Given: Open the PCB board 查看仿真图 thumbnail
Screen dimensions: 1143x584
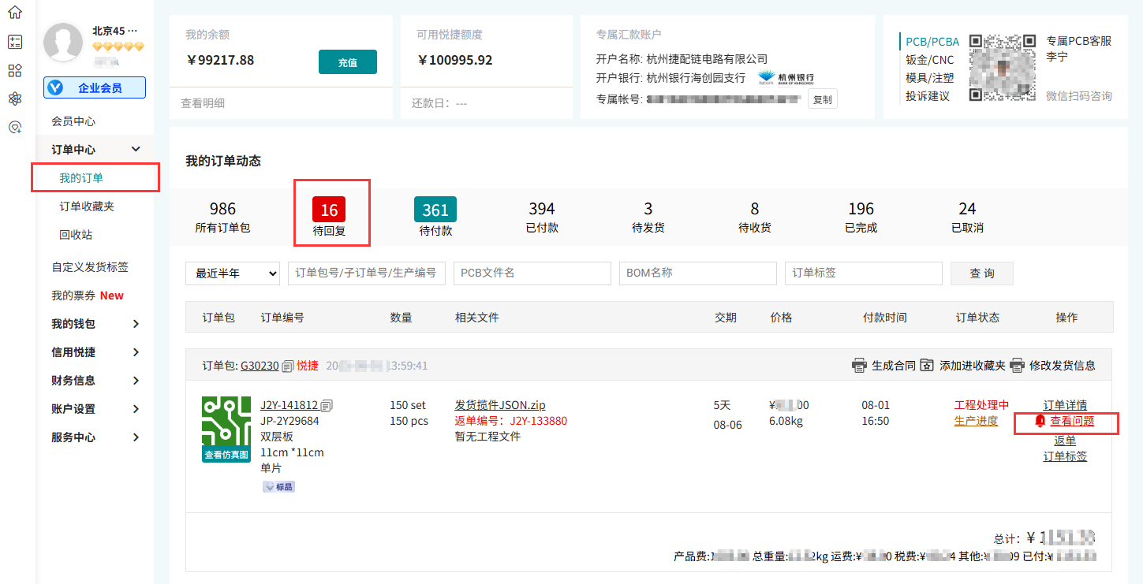Looking at the screenshot, I should point(226,429).
